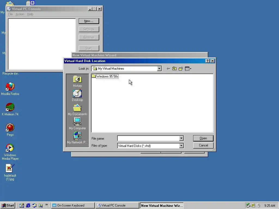Expand the Files of type dropdown
The width and height of the screenshot is (279, 209).
(181, 146)
